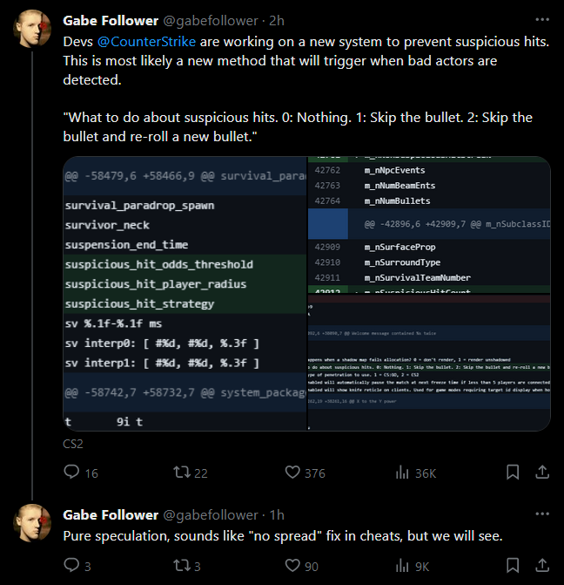Like the tweet with 376 likes
The height and width of the screenshot is (585, 564).
(293, 473)
